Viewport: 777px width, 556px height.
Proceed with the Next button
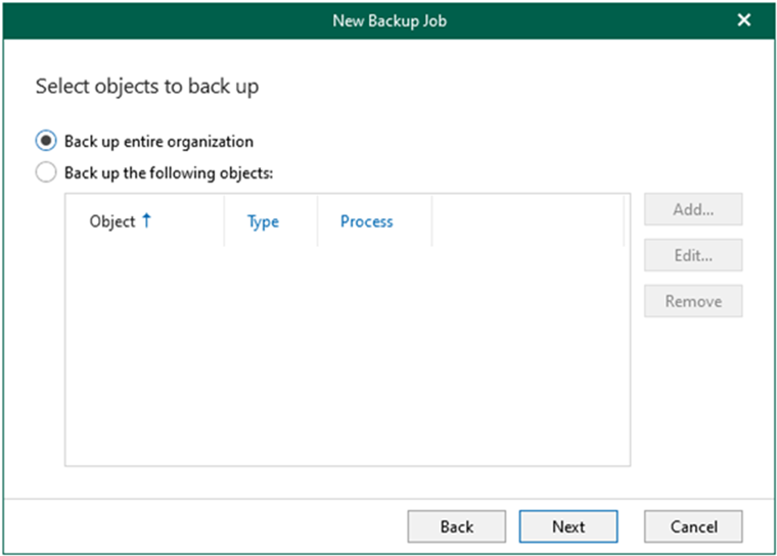coord(568,526)
